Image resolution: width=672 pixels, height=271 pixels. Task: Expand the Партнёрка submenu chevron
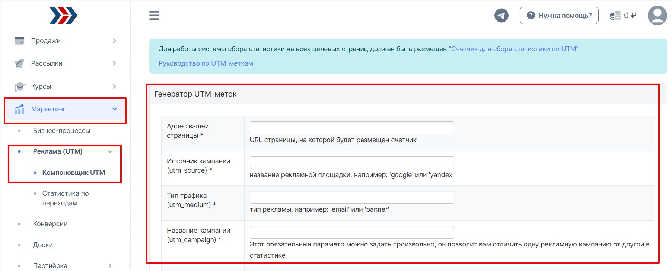tap(110, 266)
